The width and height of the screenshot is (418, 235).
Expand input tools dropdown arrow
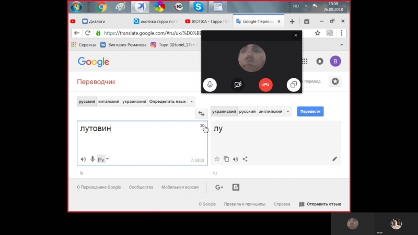108,159
